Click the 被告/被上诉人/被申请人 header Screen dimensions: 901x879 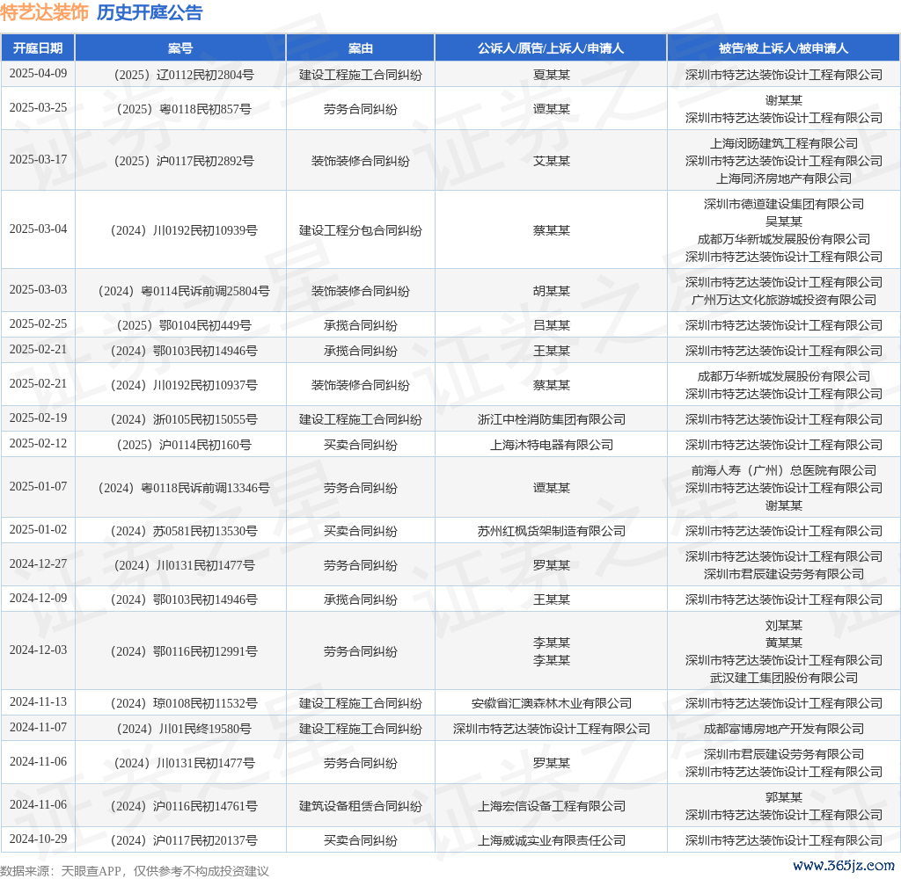[783, 48]
